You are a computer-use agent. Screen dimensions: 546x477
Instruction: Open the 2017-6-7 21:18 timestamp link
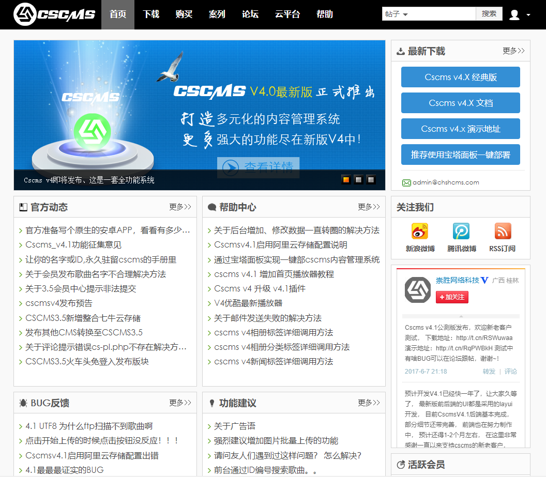click(426, 372)
